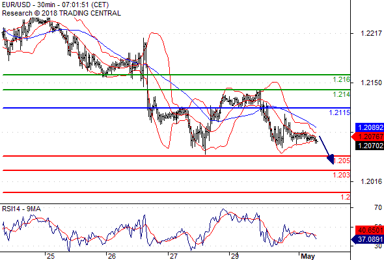Image resolution: width=384 pixels, height=260 pixels.
Task: Click the black 1.20702 current price tag
Action: click(x=370, y=146)
